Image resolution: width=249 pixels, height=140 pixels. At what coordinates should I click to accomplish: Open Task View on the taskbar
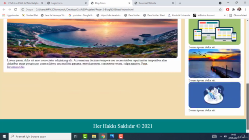76,136
